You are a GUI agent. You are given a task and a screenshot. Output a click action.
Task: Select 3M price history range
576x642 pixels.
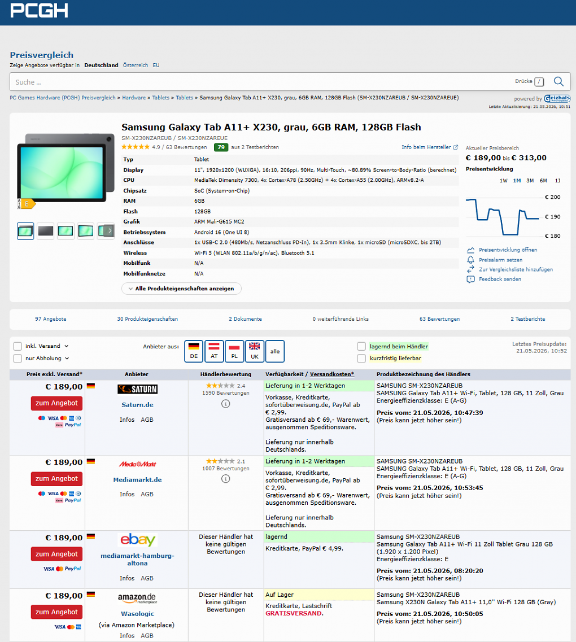point(530,181)
